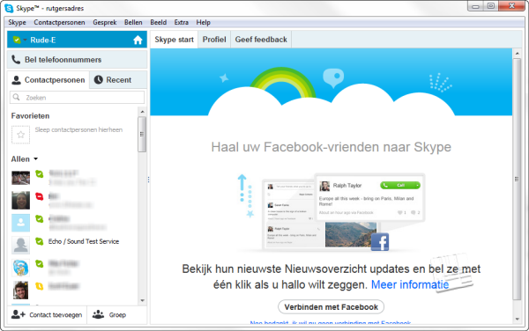Click the contact list scrollbar thumb
The height and width of the screenshot is (331, 529).
(142, 134)
